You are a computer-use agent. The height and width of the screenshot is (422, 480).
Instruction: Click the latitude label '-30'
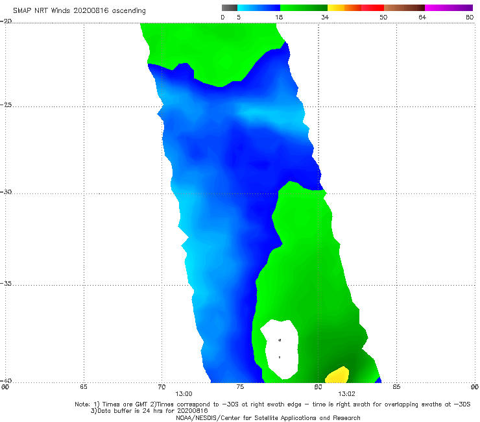pos(6,192)
